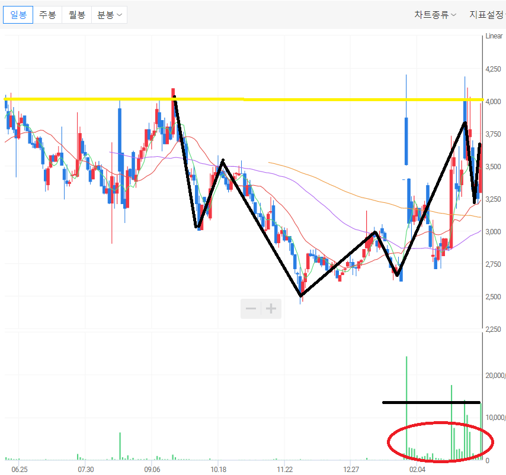Click the 09.06 date axis label
Image resolution: width=506 pixels, height=475 pixels.
click(x=152, y=470)
